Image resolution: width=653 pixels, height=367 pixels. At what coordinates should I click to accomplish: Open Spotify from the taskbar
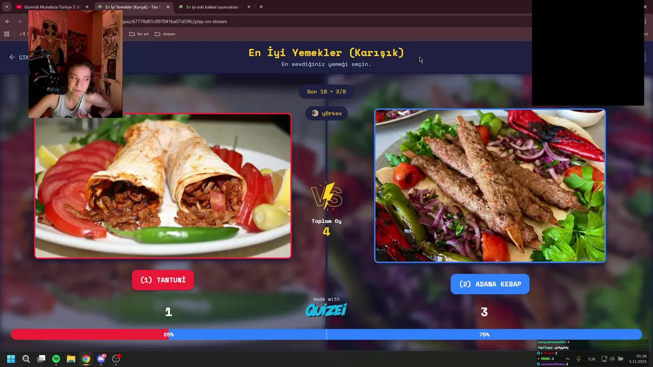click(56, 359)
